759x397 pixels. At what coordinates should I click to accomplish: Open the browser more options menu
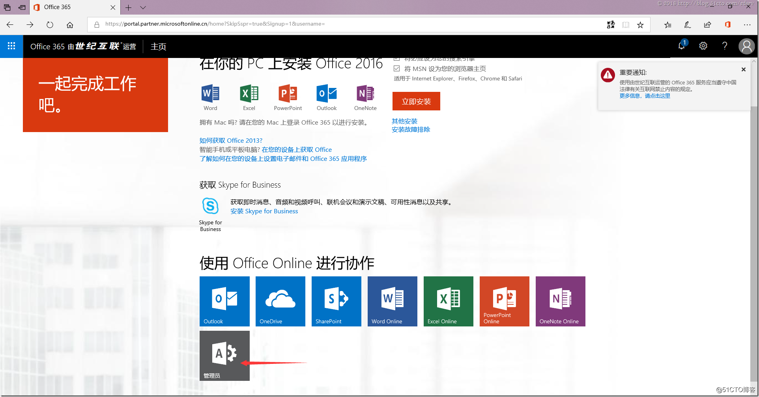pyautogui.click(x=747, y=25)
